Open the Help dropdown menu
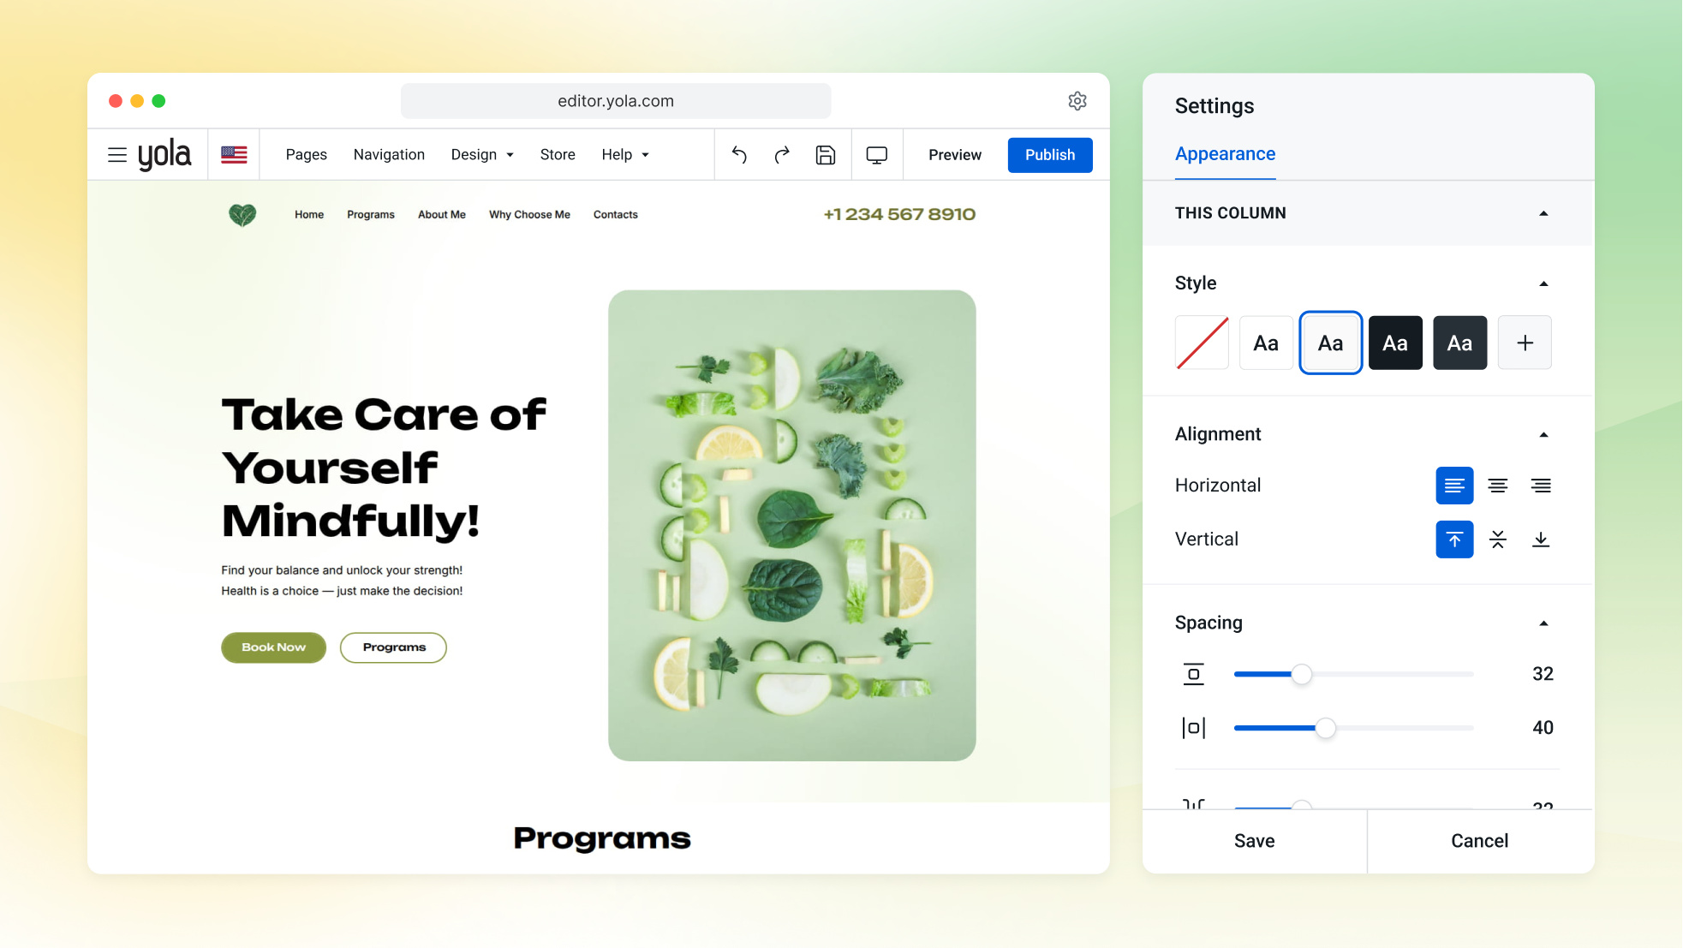This screenshot has width=1683, height=948. pos(625,155)
